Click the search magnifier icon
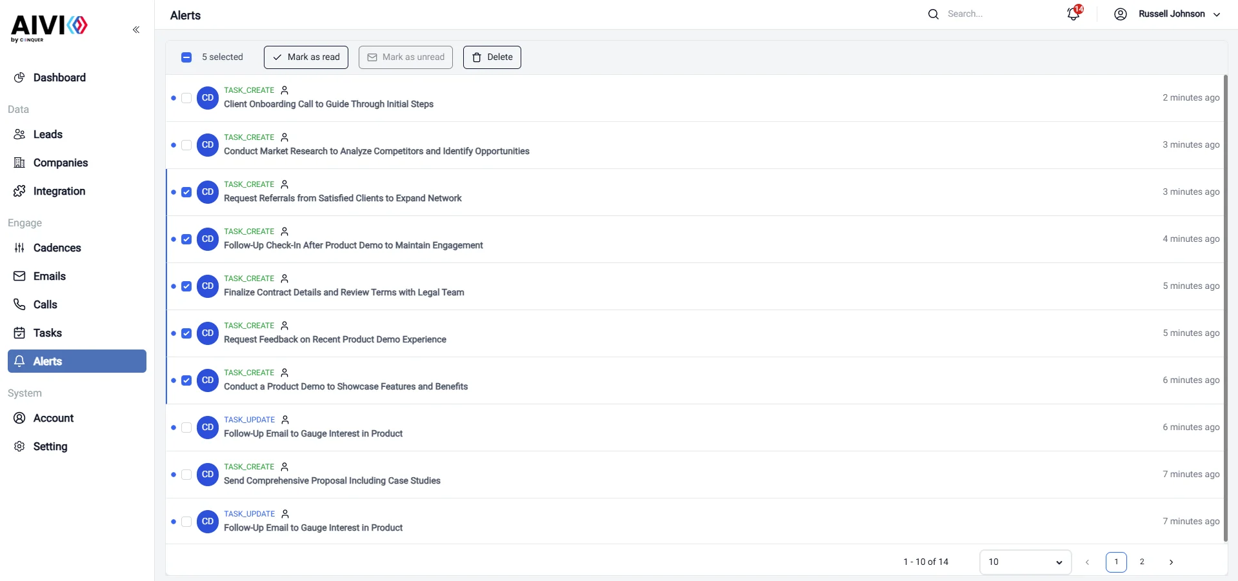The image size is (1238, 581). click(x=933, y=14)
